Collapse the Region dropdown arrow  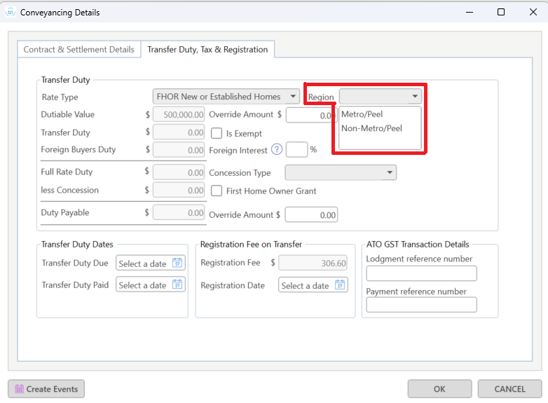click(x=415, y=96)
